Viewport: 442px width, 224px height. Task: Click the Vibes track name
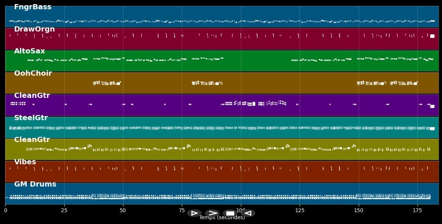[x=25, y=162]
